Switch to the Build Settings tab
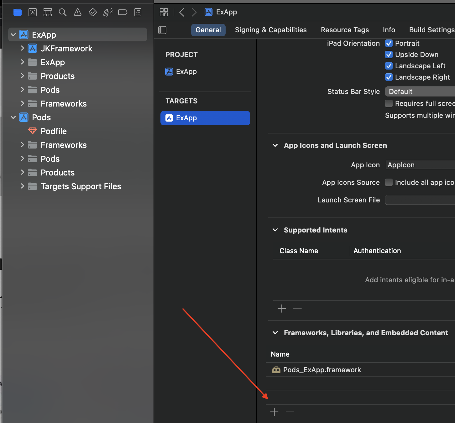 coord(432,30)
